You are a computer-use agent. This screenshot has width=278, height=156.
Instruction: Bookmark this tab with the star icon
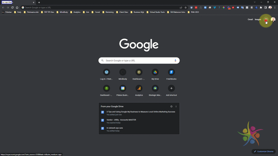[186, 8]
